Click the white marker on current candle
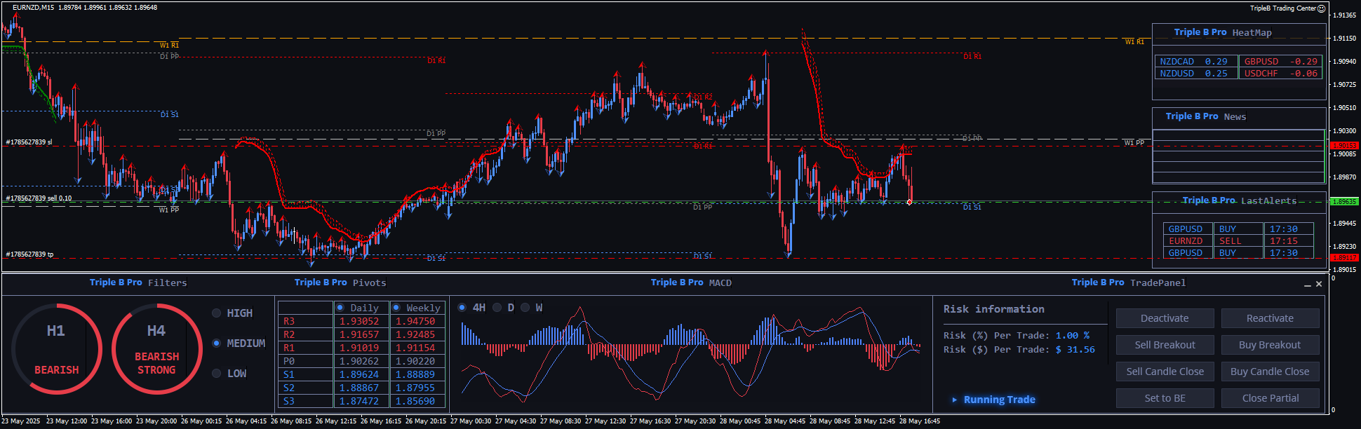1361x429 pixels. click(909, 202)
